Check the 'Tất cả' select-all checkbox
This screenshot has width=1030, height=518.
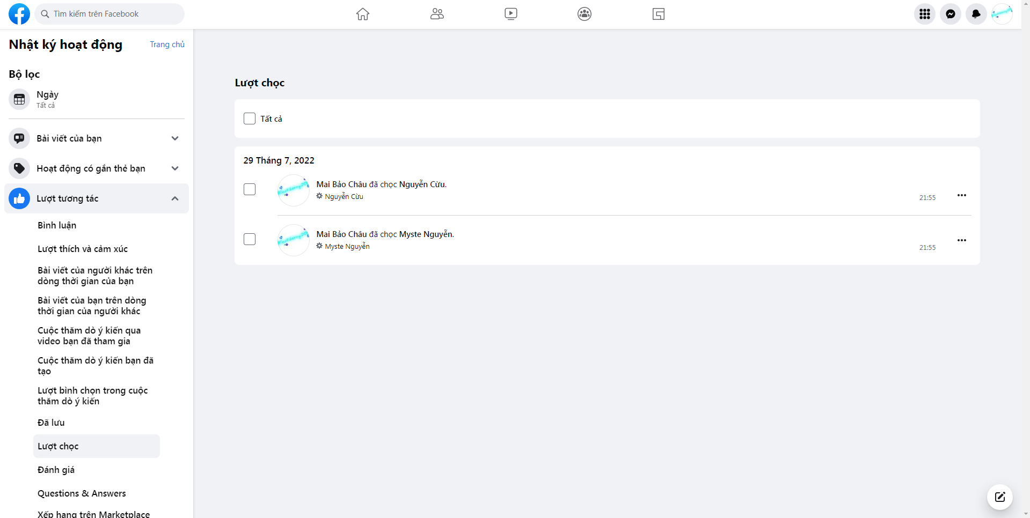point(250,119)
